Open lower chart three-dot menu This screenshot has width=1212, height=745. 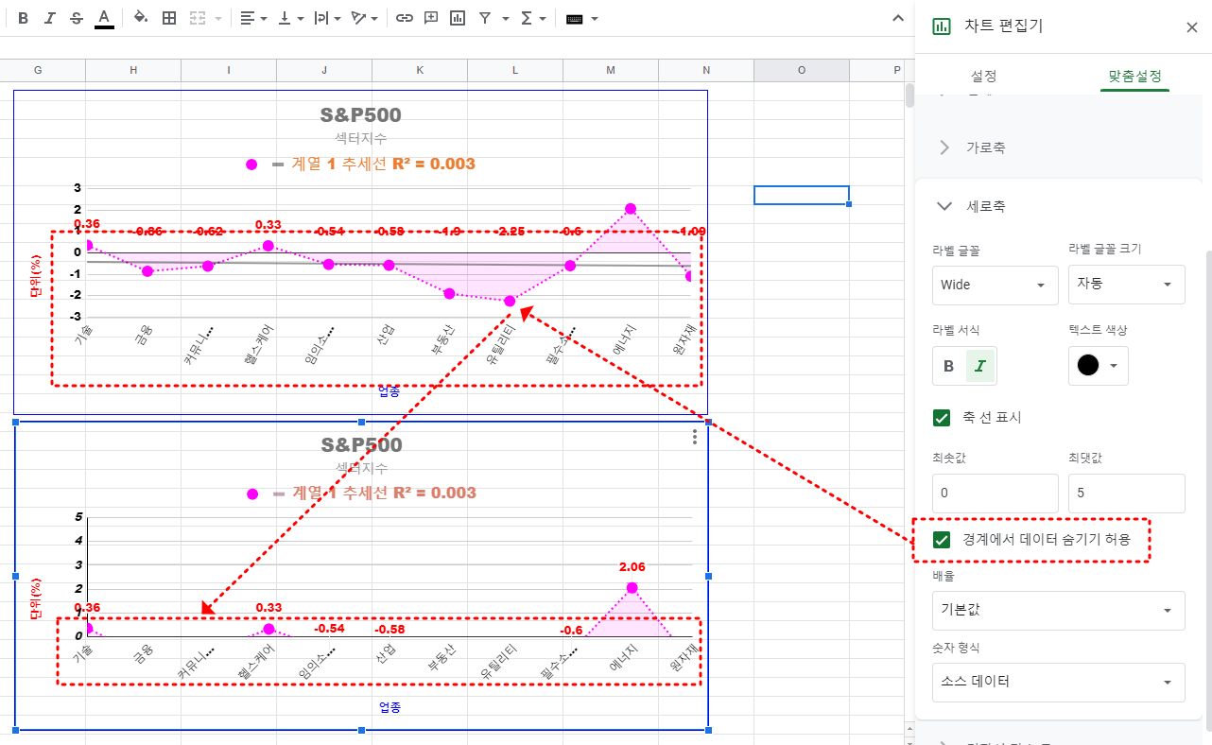point(695,437)
